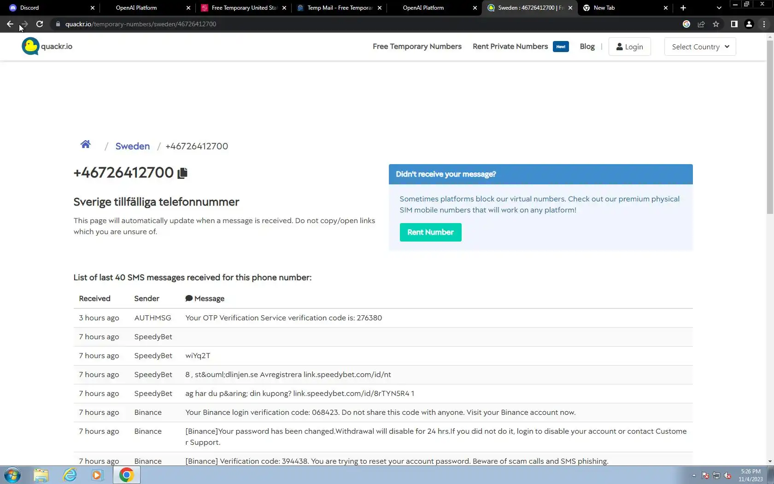Open the network tray icon
The image size is (774, 484).
tap(716, 475)
